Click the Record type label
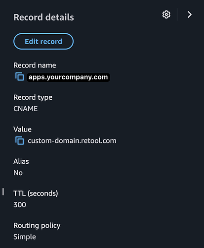The width and height of the screenshot is (204, 248). (x=33, y=97)
